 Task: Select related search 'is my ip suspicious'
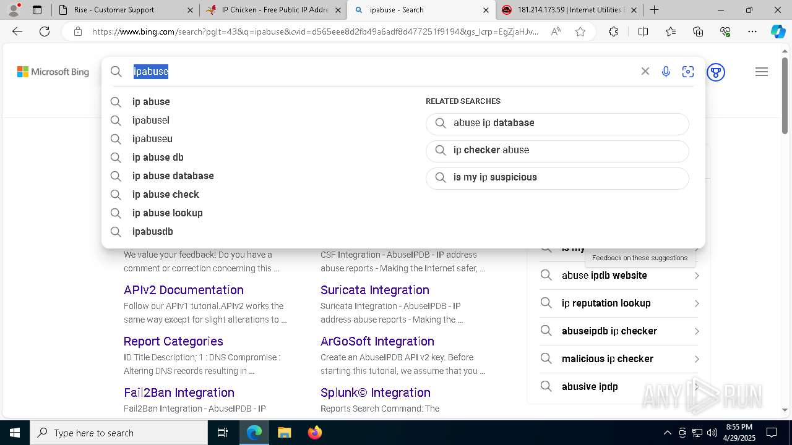pyautogui.click(x=557, y=177)
